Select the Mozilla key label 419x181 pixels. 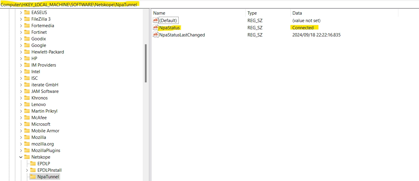pyautogui.click(x=39, y=137)
